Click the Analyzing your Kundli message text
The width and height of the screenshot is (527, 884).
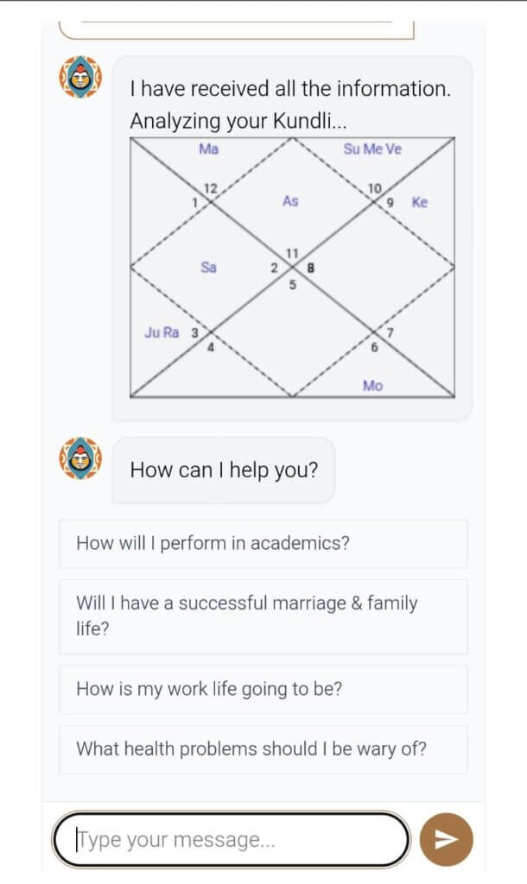238,121
